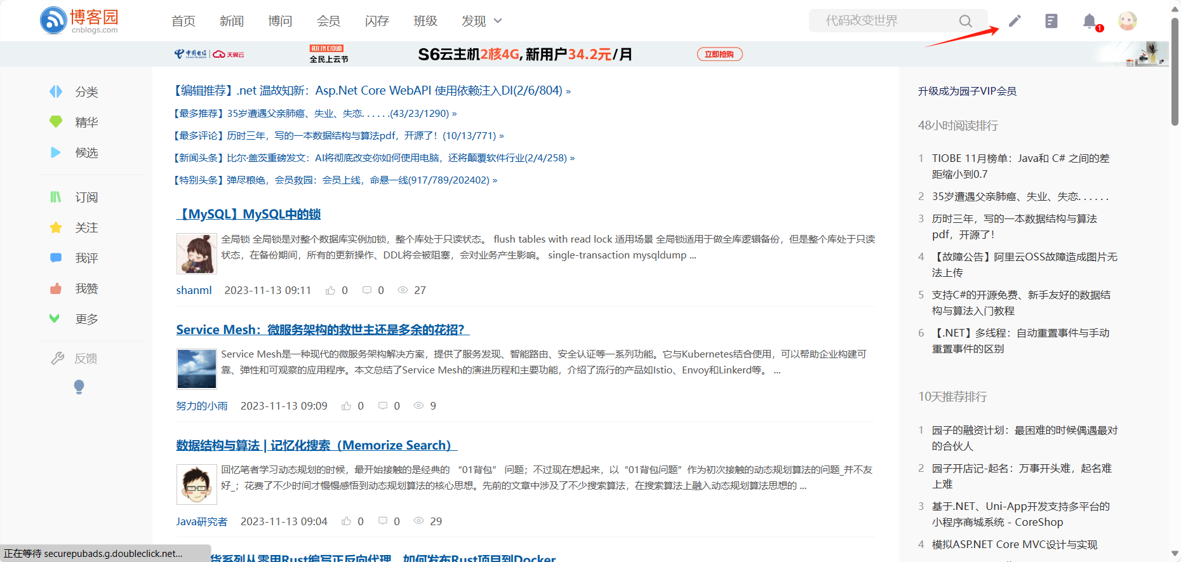This screenshot has width=1181, height=562.
Task: Expand the 发现 dropdown menu
Action: coord(481,21)
